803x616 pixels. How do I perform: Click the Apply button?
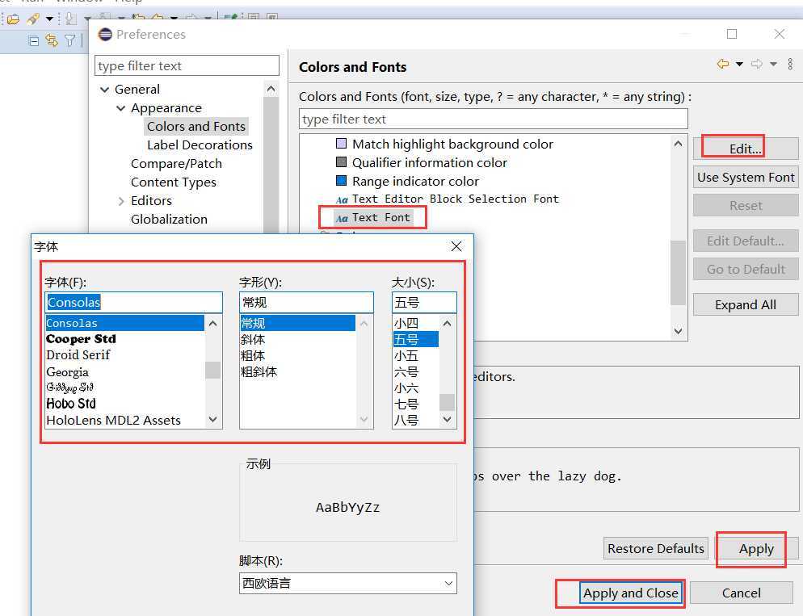(756, 548)
